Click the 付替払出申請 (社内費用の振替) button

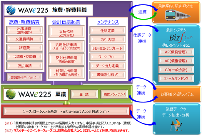[66, 73]
